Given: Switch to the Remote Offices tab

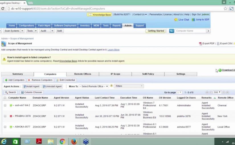Looking at the screenshot, I should point(83,74).
